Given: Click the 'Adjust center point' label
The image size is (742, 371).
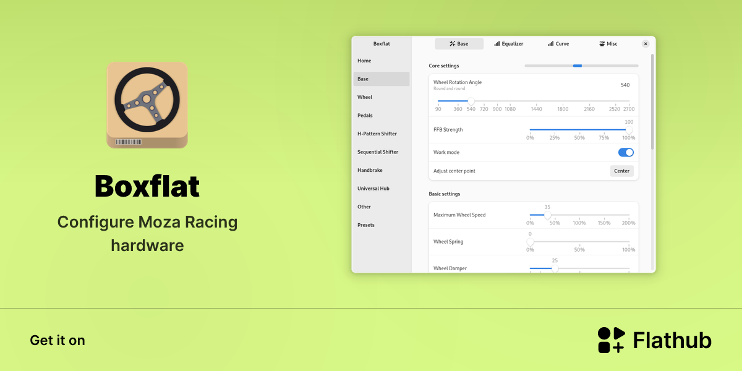Looking at the screenshot, I should pyautogui.click(x=454, y=171).
